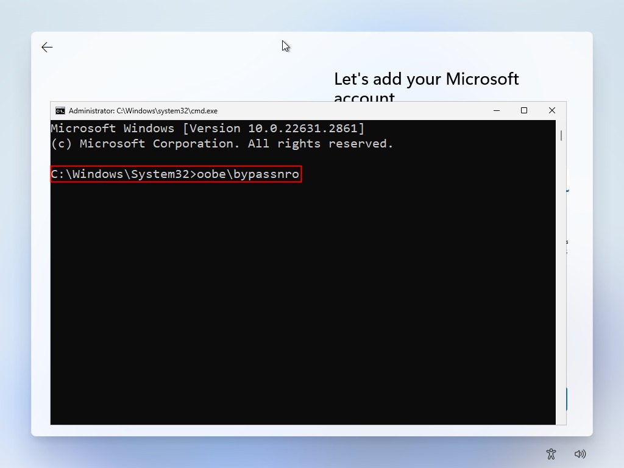624x468 pixels.
Task: Minimize the Command Prompt window
Action: pos(496,110)
